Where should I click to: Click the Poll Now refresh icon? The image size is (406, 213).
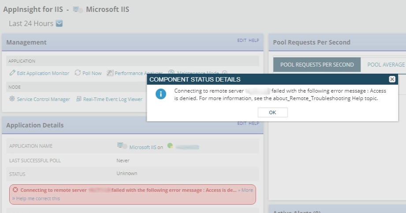(78, 73)
